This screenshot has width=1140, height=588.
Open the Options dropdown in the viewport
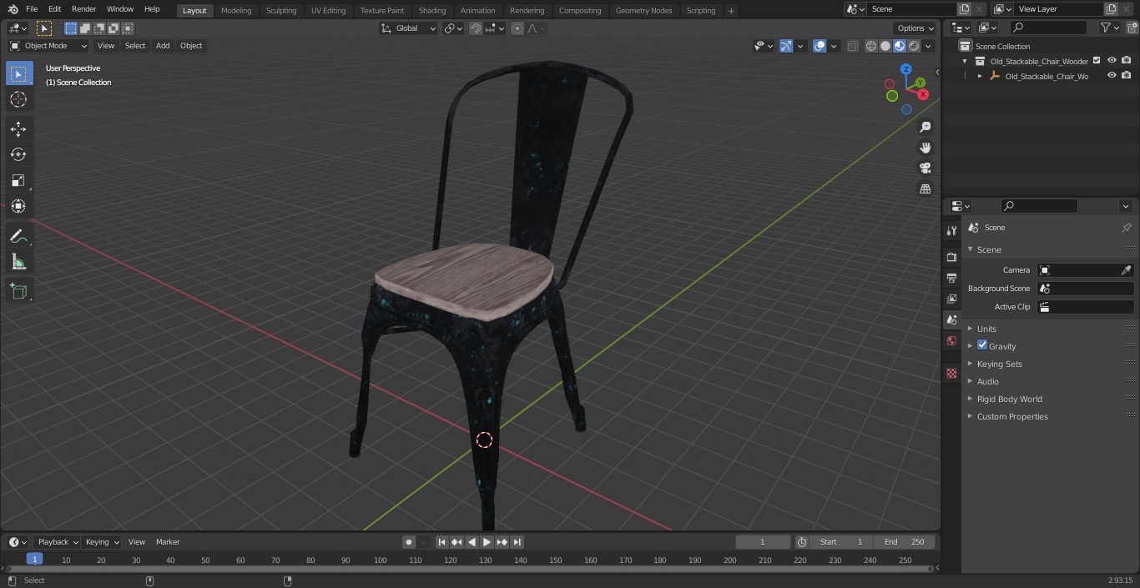pyautogui.click(x=916, y=28)
